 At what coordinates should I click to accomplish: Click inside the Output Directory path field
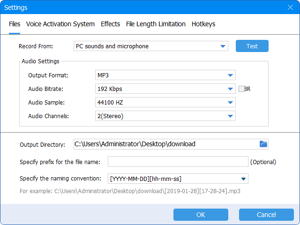(164, 144)
